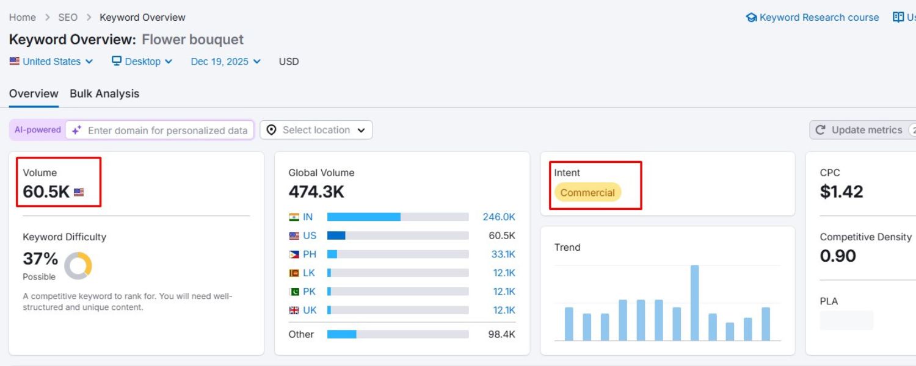Click the book icon in top right corner
The image size is (916, 366).
click(898, 17)
